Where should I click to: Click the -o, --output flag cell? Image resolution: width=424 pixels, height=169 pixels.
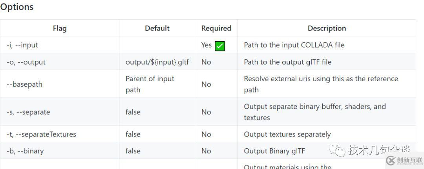(x=26, y=62)
